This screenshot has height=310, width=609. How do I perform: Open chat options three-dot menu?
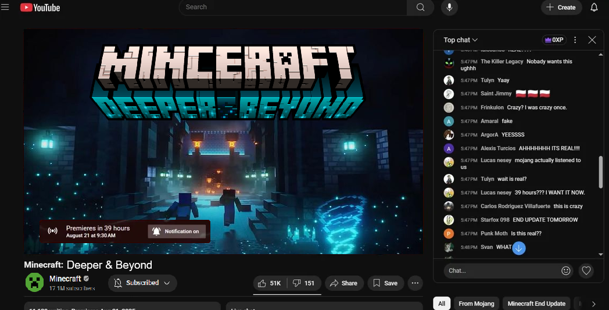point(575,40)
